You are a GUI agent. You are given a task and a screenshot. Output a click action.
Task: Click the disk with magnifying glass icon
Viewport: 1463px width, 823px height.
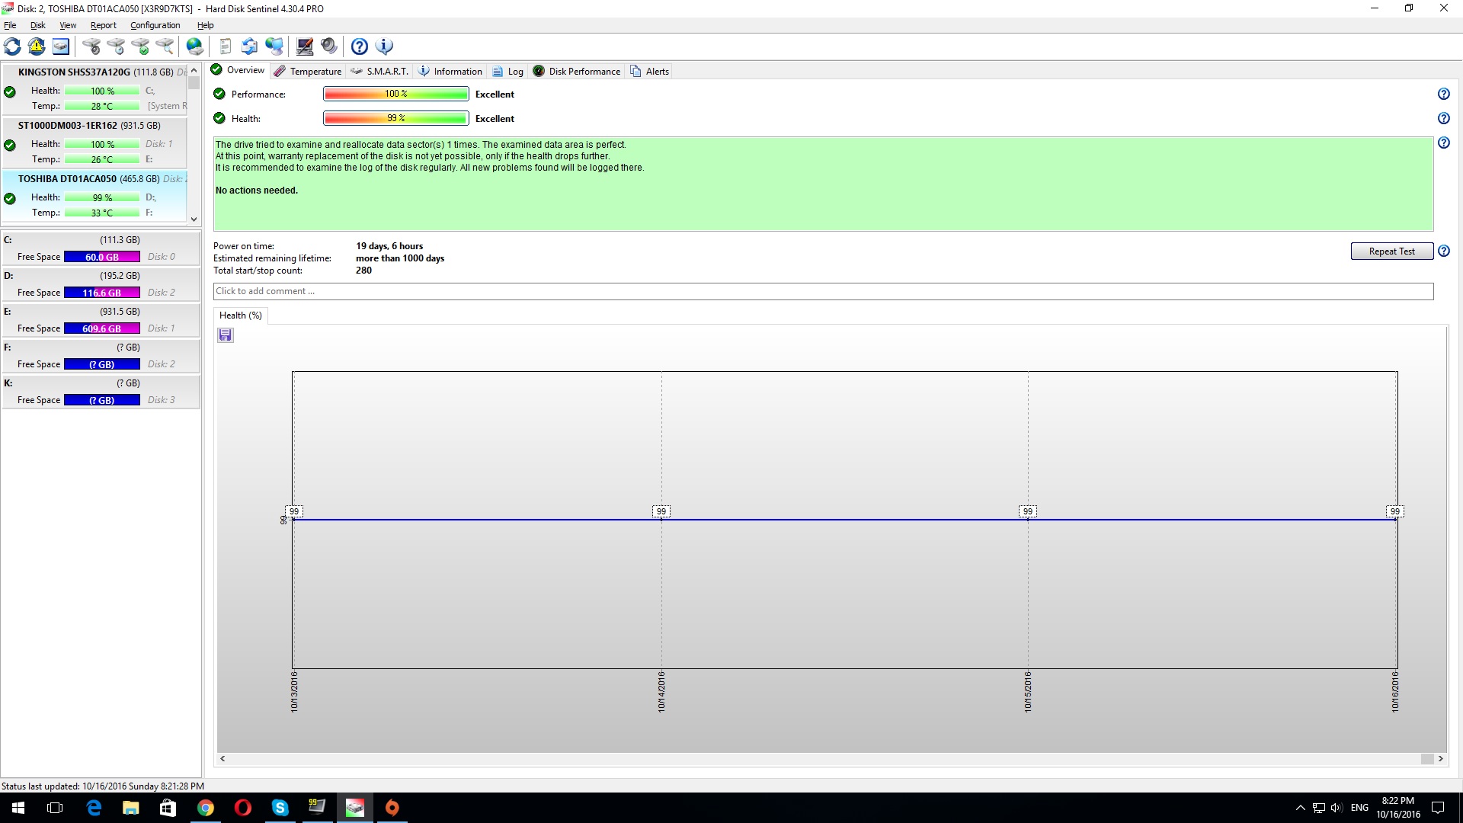coord(165,46)
